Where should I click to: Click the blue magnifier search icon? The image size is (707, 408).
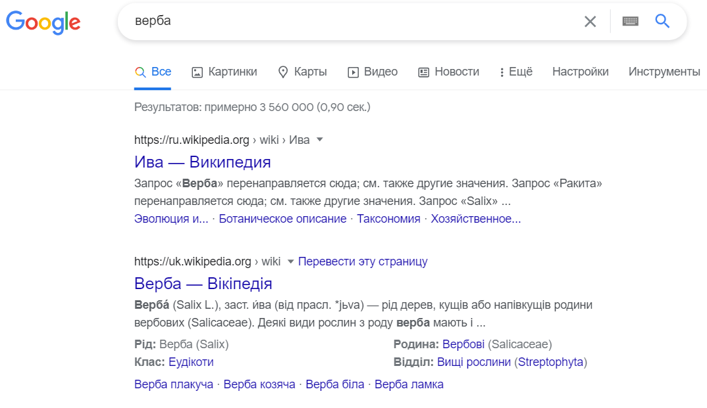coord(662,20)
